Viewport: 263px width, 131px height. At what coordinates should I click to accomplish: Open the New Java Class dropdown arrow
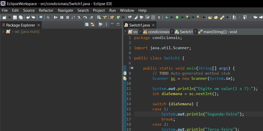[123, 17]
